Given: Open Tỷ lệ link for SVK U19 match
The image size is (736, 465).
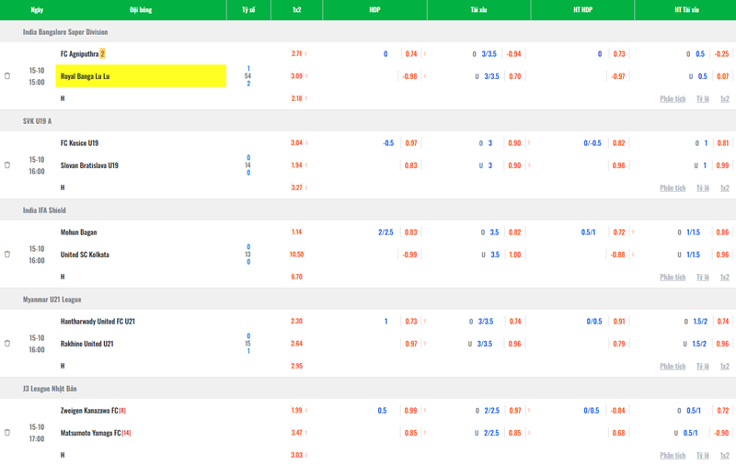Looking at the screenshot, I should tap(703, 187).
